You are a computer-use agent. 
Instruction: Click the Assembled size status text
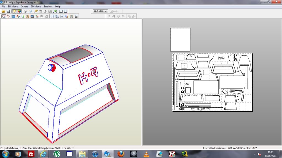click(230, 148)
